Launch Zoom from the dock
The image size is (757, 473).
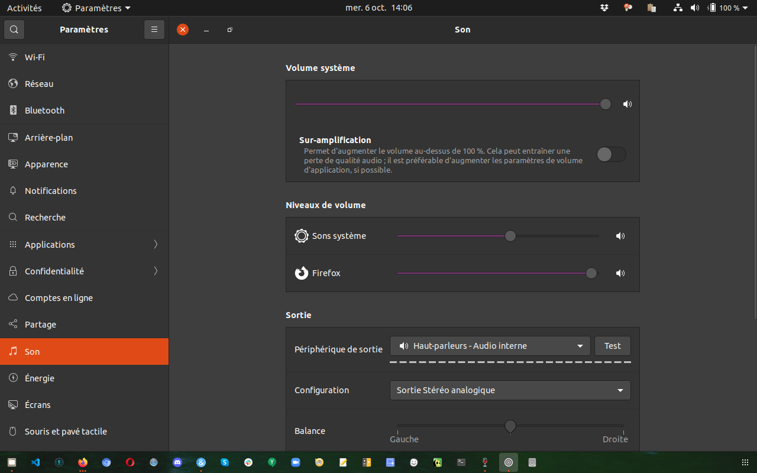point(296,462)
